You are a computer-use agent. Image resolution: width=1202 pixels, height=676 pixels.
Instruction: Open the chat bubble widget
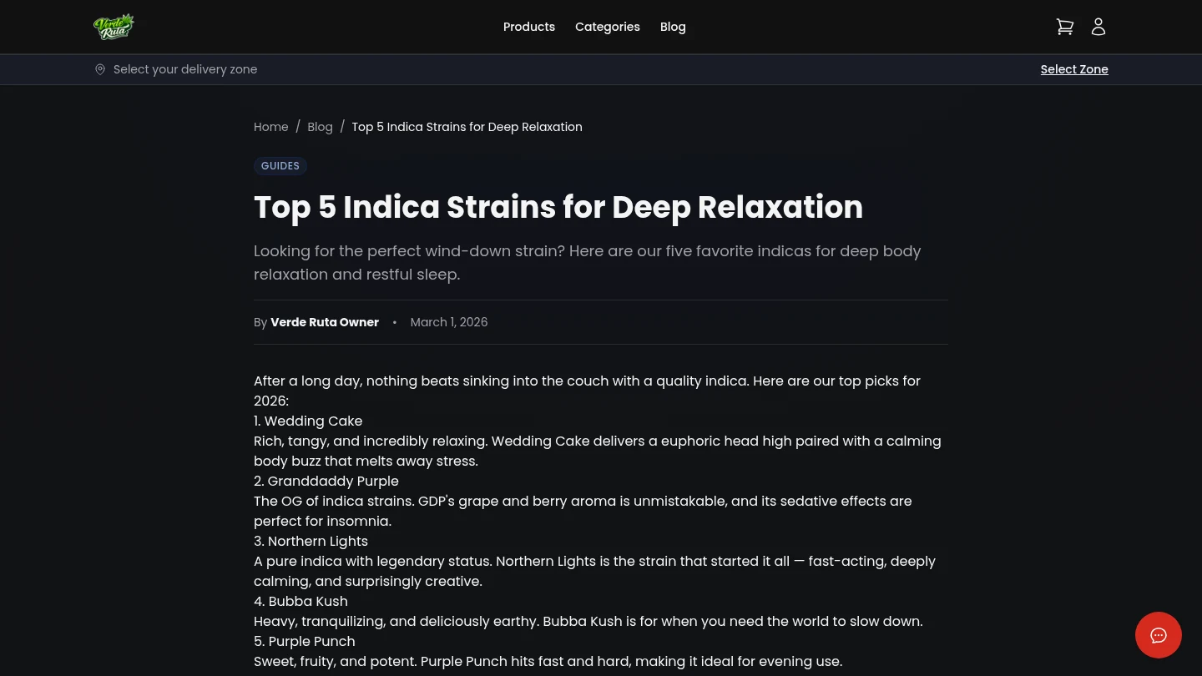click(x=1159, y=635)
